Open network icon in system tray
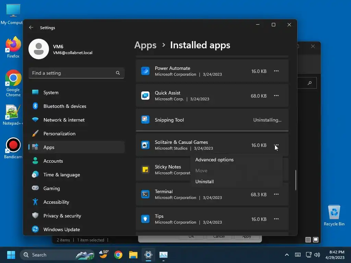This screenshot has height=263, width=351. 309,255
